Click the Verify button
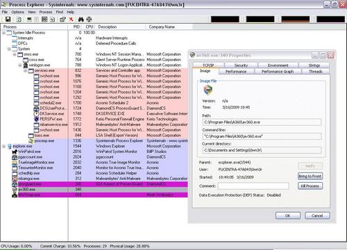Image resolution: width=347 pixels, height=250 pixels. click(x=310, y=166)
